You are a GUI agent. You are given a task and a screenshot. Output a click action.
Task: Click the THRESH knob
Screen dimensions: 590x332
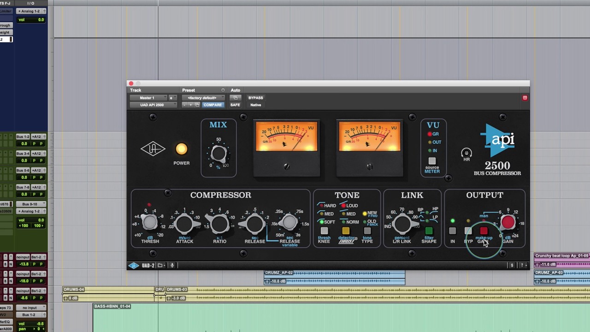(149, 223)
